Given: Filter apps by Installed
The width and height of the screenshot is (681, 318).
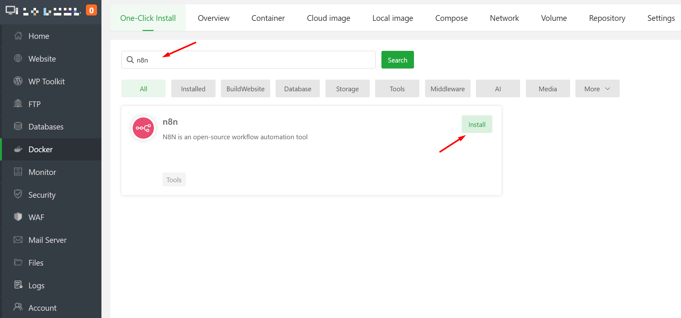Looking at the screenshot, I should (x=193, y=89).
